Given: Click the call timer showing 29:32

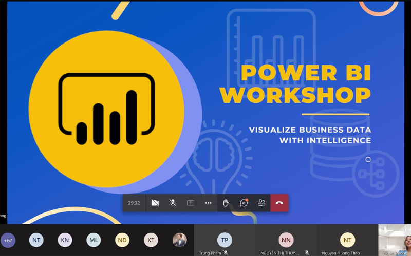Looking at the screenshot, I should [x=134, y=203].
